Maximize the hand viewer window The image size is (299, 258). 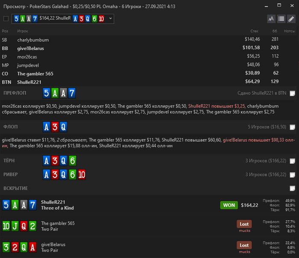pyautogui.click(x=279, y=5)
